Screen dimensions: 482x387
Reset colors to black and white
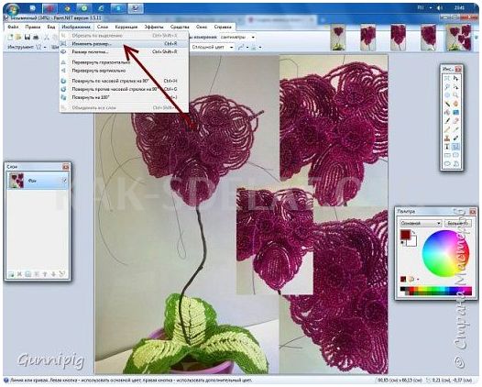point(402,243)
